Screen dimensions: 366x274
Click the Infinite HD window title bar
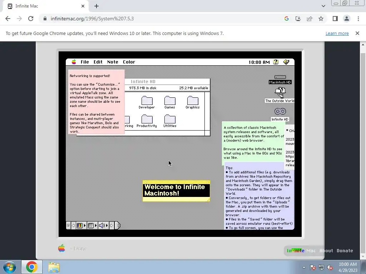(x=167, y=82)
